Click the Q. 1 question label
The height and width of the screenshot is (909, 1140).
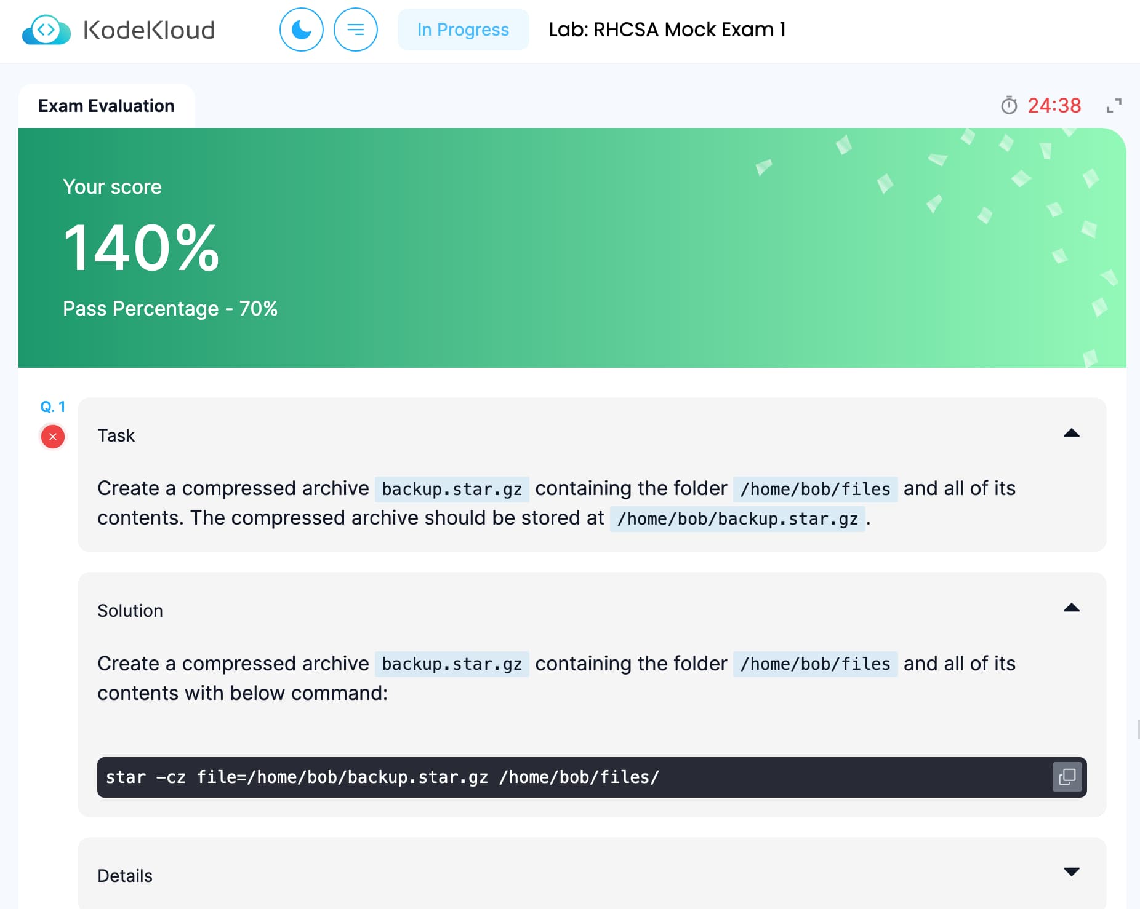(53, 407)
